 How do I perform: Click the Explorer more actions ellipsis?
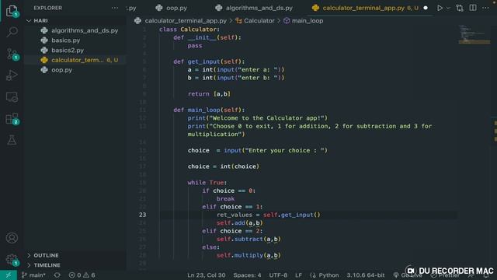pyautogui.click(x=115, y=8)
